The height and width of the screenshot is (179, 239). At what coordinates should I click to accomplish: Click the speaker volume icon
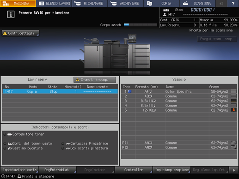[x=221, y=3]
